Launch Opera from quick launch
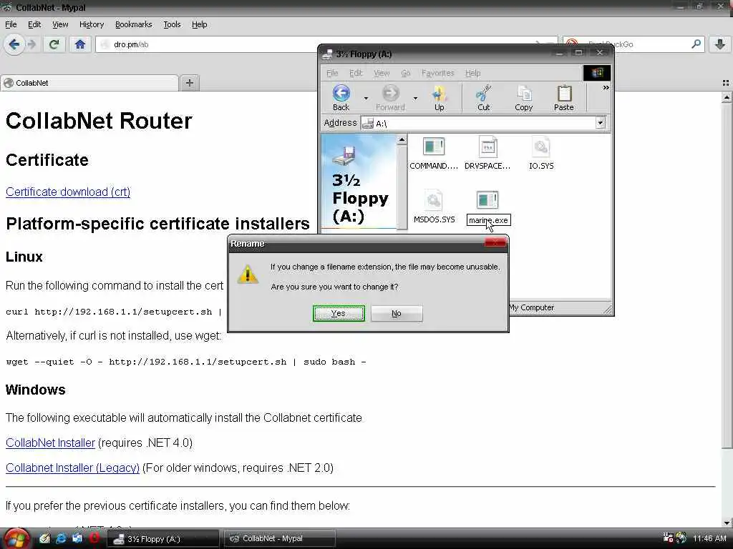 94,538
